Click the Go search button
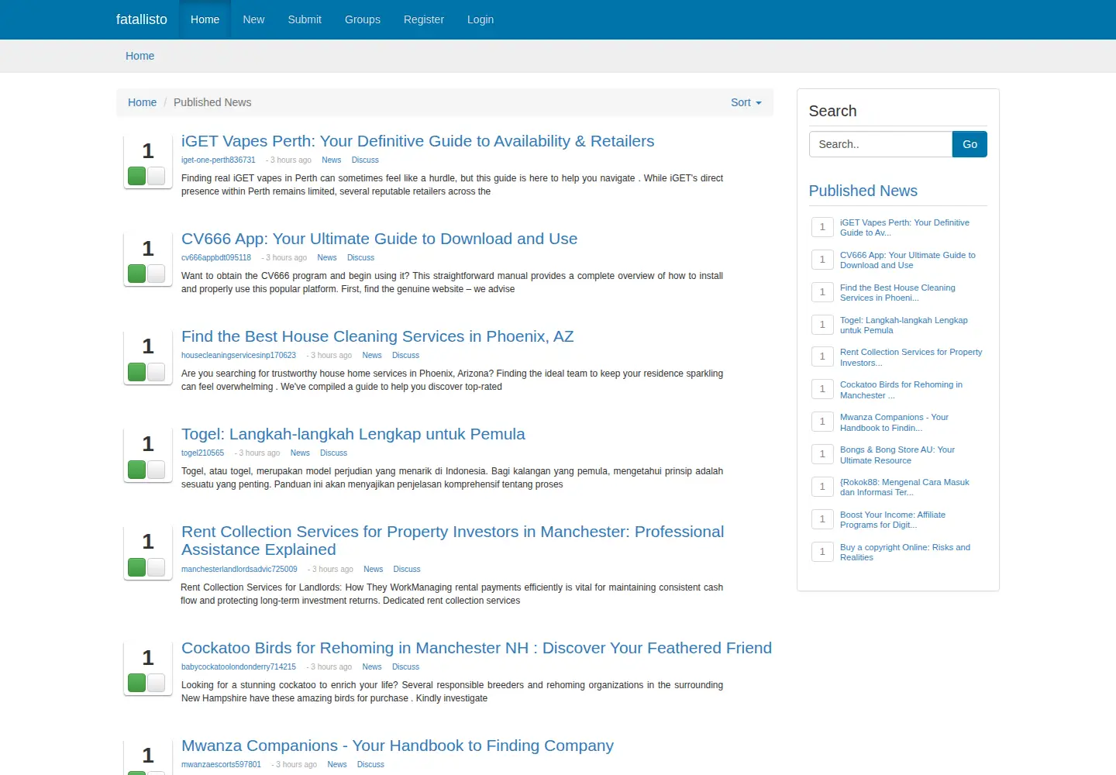1116x775 pixels. (970, 144)
